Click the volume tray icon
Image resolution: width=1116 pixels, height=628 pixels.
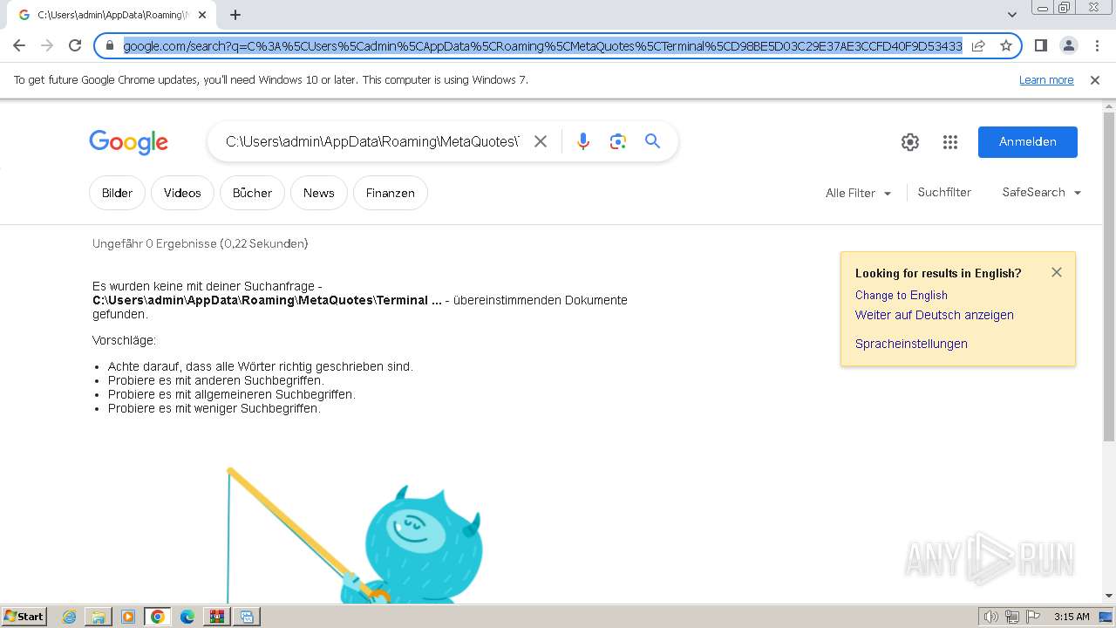click(990, 617)
